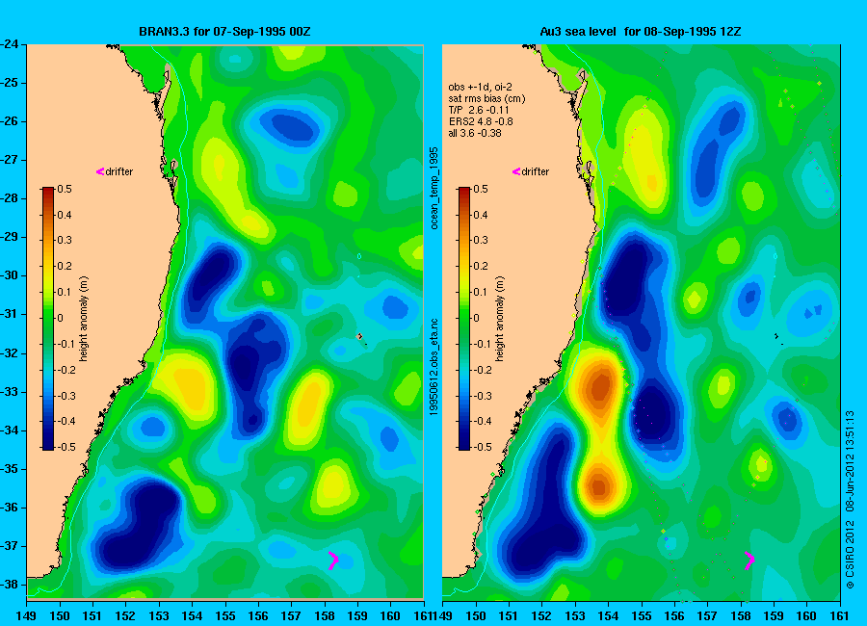Click the -0.5 tick on left color bar

click(x=66, y=447)
